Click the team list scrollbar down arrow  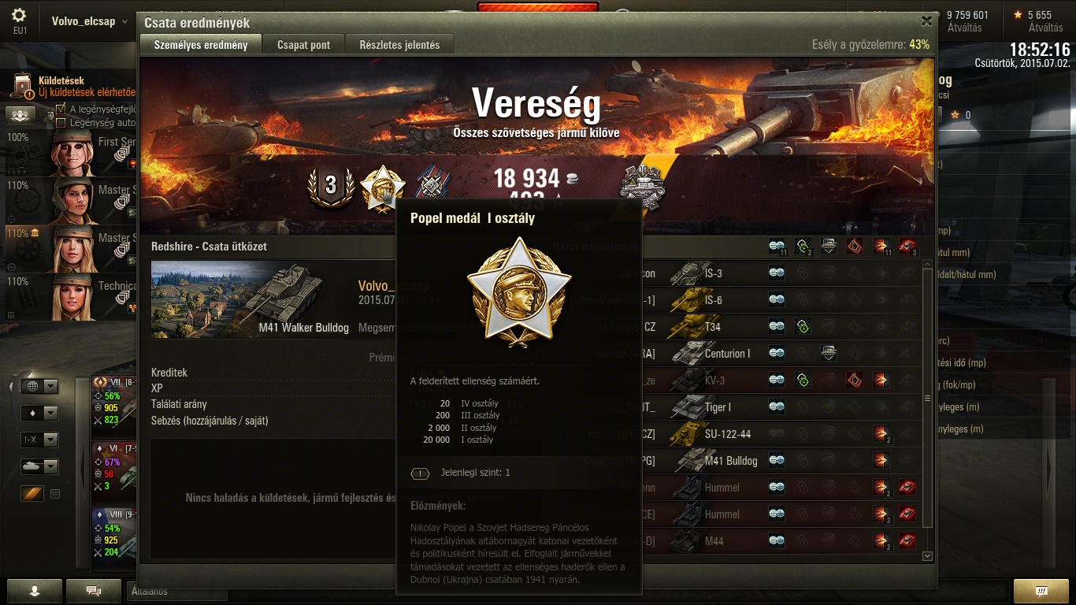[928, 556]
